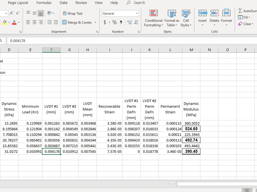Screen dimensions: 257x192
Task: Select cell with value 390.45
Action: tap(191, 151)
